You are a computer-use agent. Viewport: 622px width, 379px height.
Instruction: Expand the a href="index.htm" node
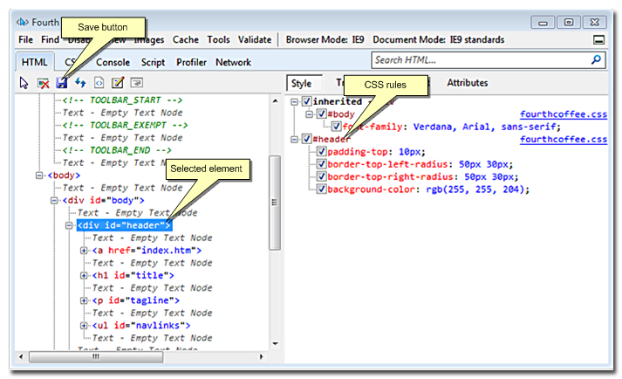(84, 251)
